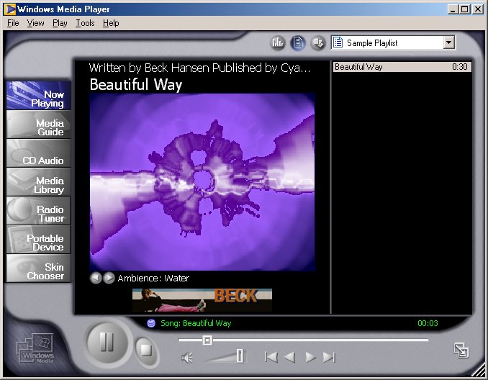Click the Windows Media Player title bar icon

click(x=9, y=9)
